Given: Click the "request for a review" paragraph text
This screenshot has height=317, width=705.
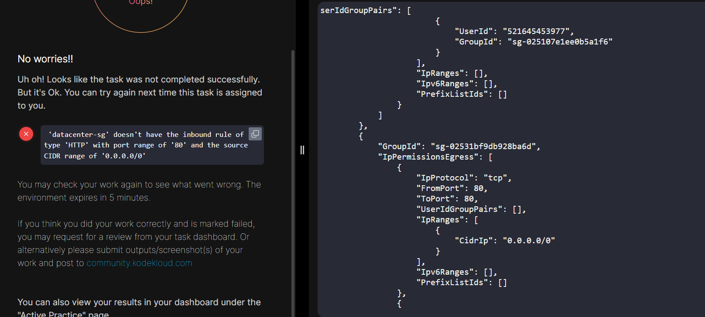Looking at the screenshot, I should (136, 237).
